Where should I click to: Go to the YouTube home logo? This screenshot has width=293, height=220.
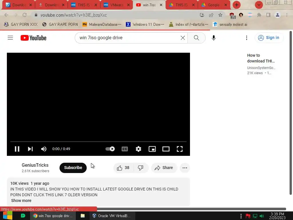point(33,38)
